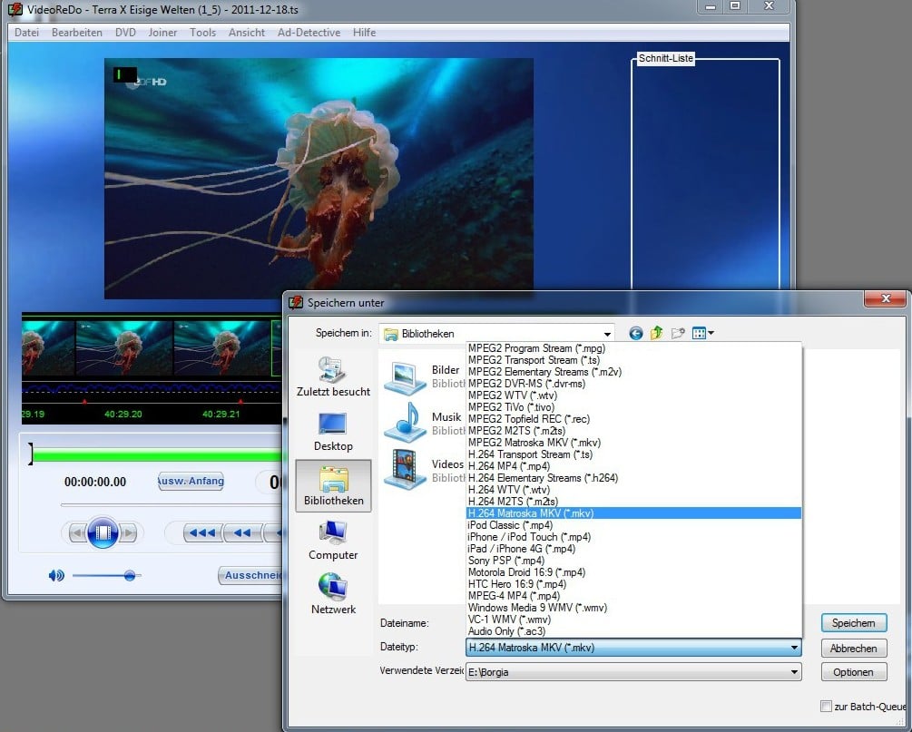Screen dimensions: 912x732
Task: Click the volume slider handle
Action: click(130, 576)
